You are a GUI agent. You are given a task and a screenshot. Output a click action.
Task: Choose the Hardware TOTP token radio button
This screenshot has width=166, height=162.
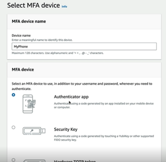point(13,160)
